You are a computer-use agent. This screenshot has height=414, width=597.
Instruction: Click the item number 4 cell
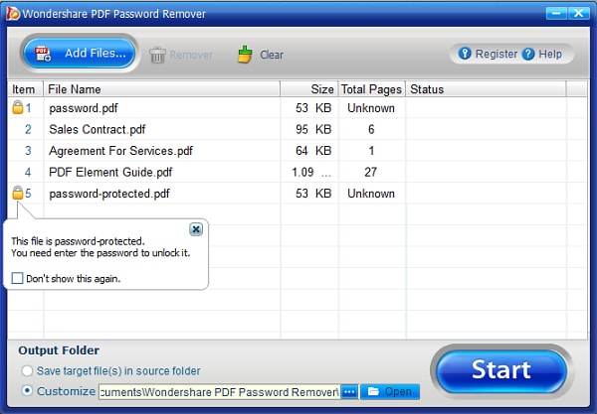coord(28,172)
